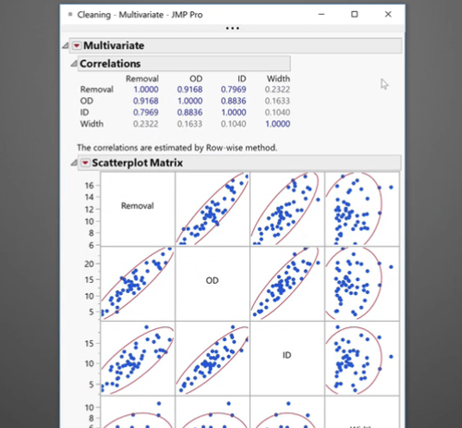Image resolution: width=462 pixels, height=428 pixels.
Task: Collapse the Scatterplot Matrix disclosure triangle
Action: (x=74, y=163)
